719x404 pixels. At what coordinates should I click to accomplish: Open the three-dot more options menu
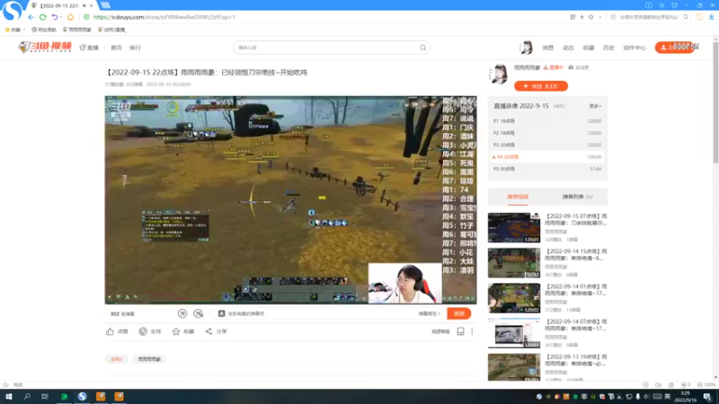(x=472, y=331)
